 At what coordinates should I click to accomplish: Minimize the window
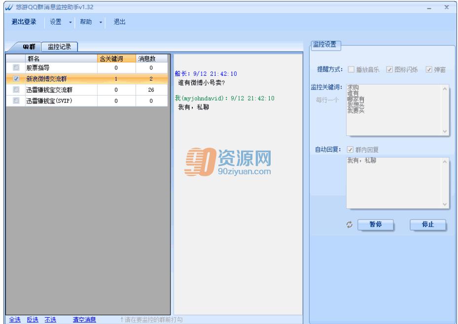click(429, 7)
